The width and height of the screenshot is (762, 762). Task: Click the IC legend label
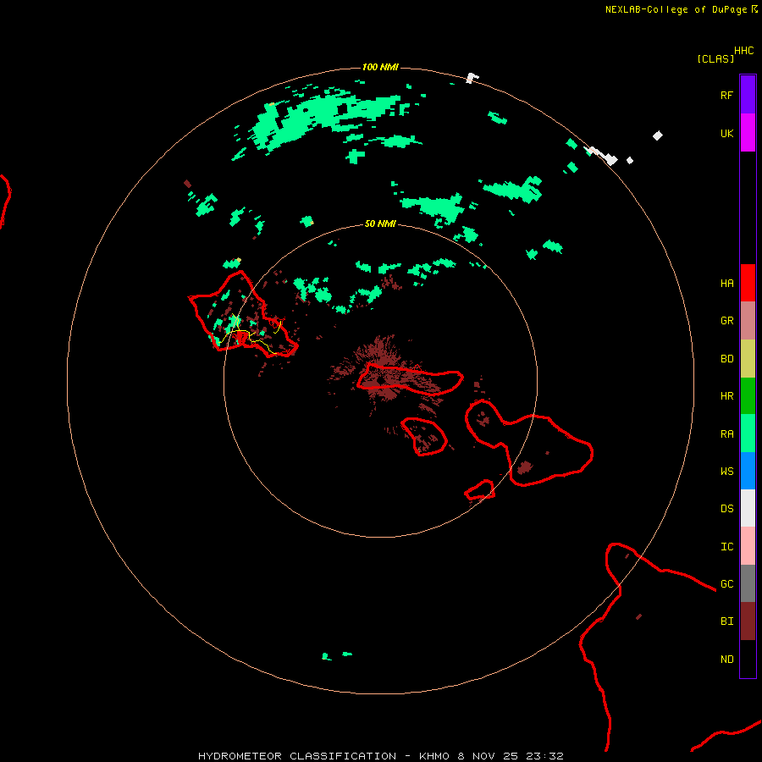point(726,546)
